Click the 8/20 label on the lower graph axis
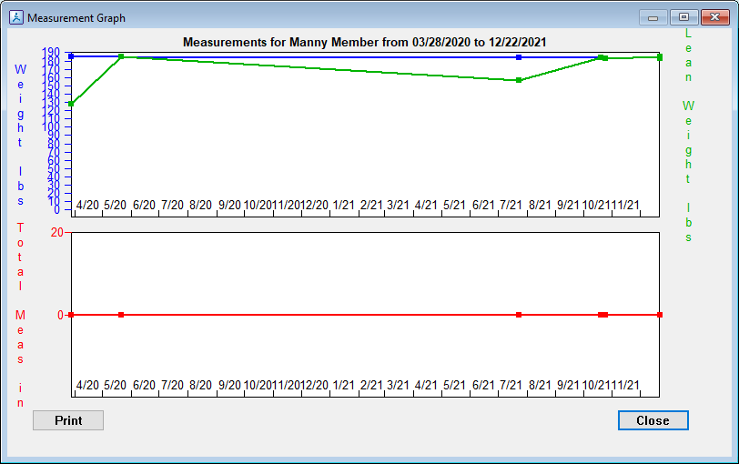Screen dimensions: 739x464 pyautogui.click(x=199, y=386)
